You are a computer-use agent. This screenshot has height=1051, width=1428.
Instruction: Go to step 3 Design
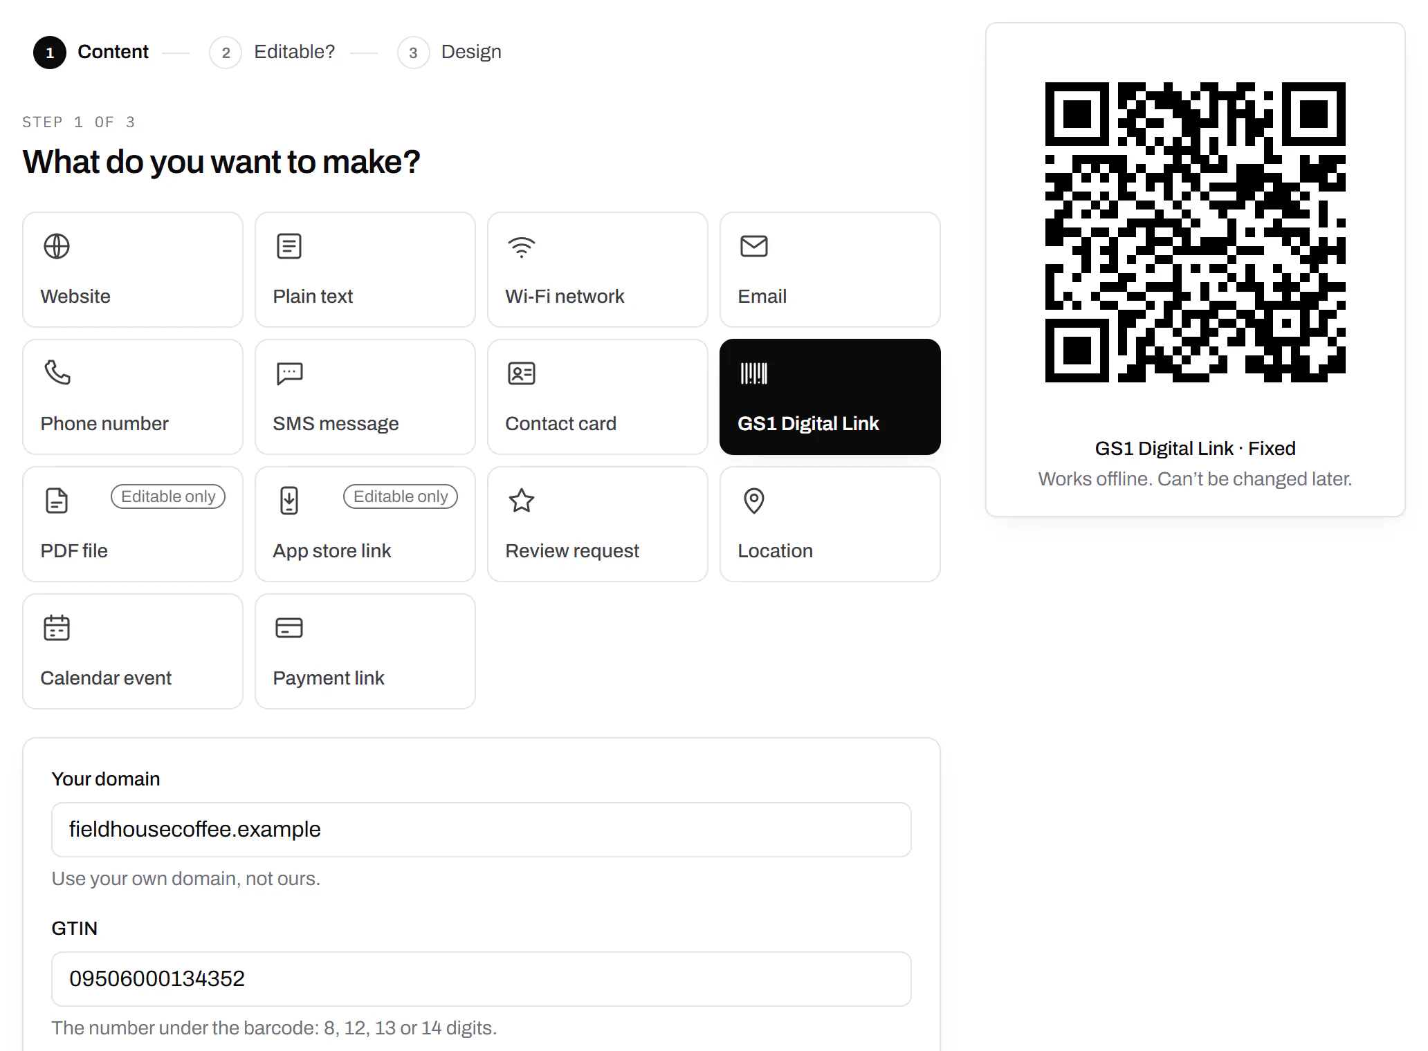tap(450, 52)
